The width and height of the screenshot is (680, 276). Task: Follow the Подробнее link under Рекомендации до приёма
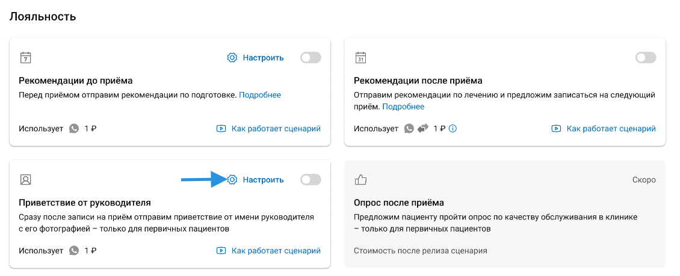(260, 95)
